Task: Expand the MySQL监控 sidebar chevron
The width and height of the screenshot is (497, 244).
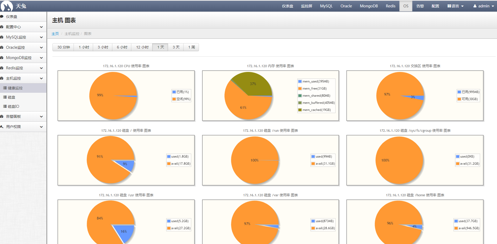Action: coord(41,37)
